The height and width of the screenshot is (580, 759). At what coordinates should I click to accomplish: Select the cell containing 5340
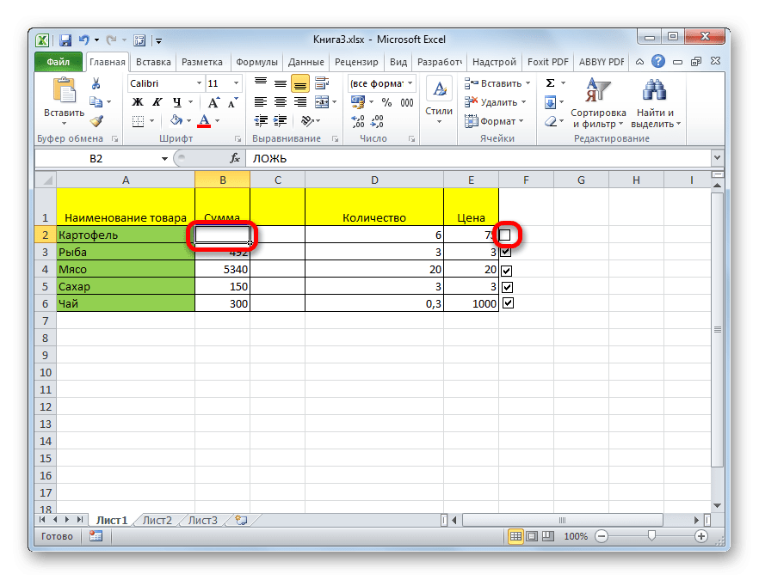223,269
